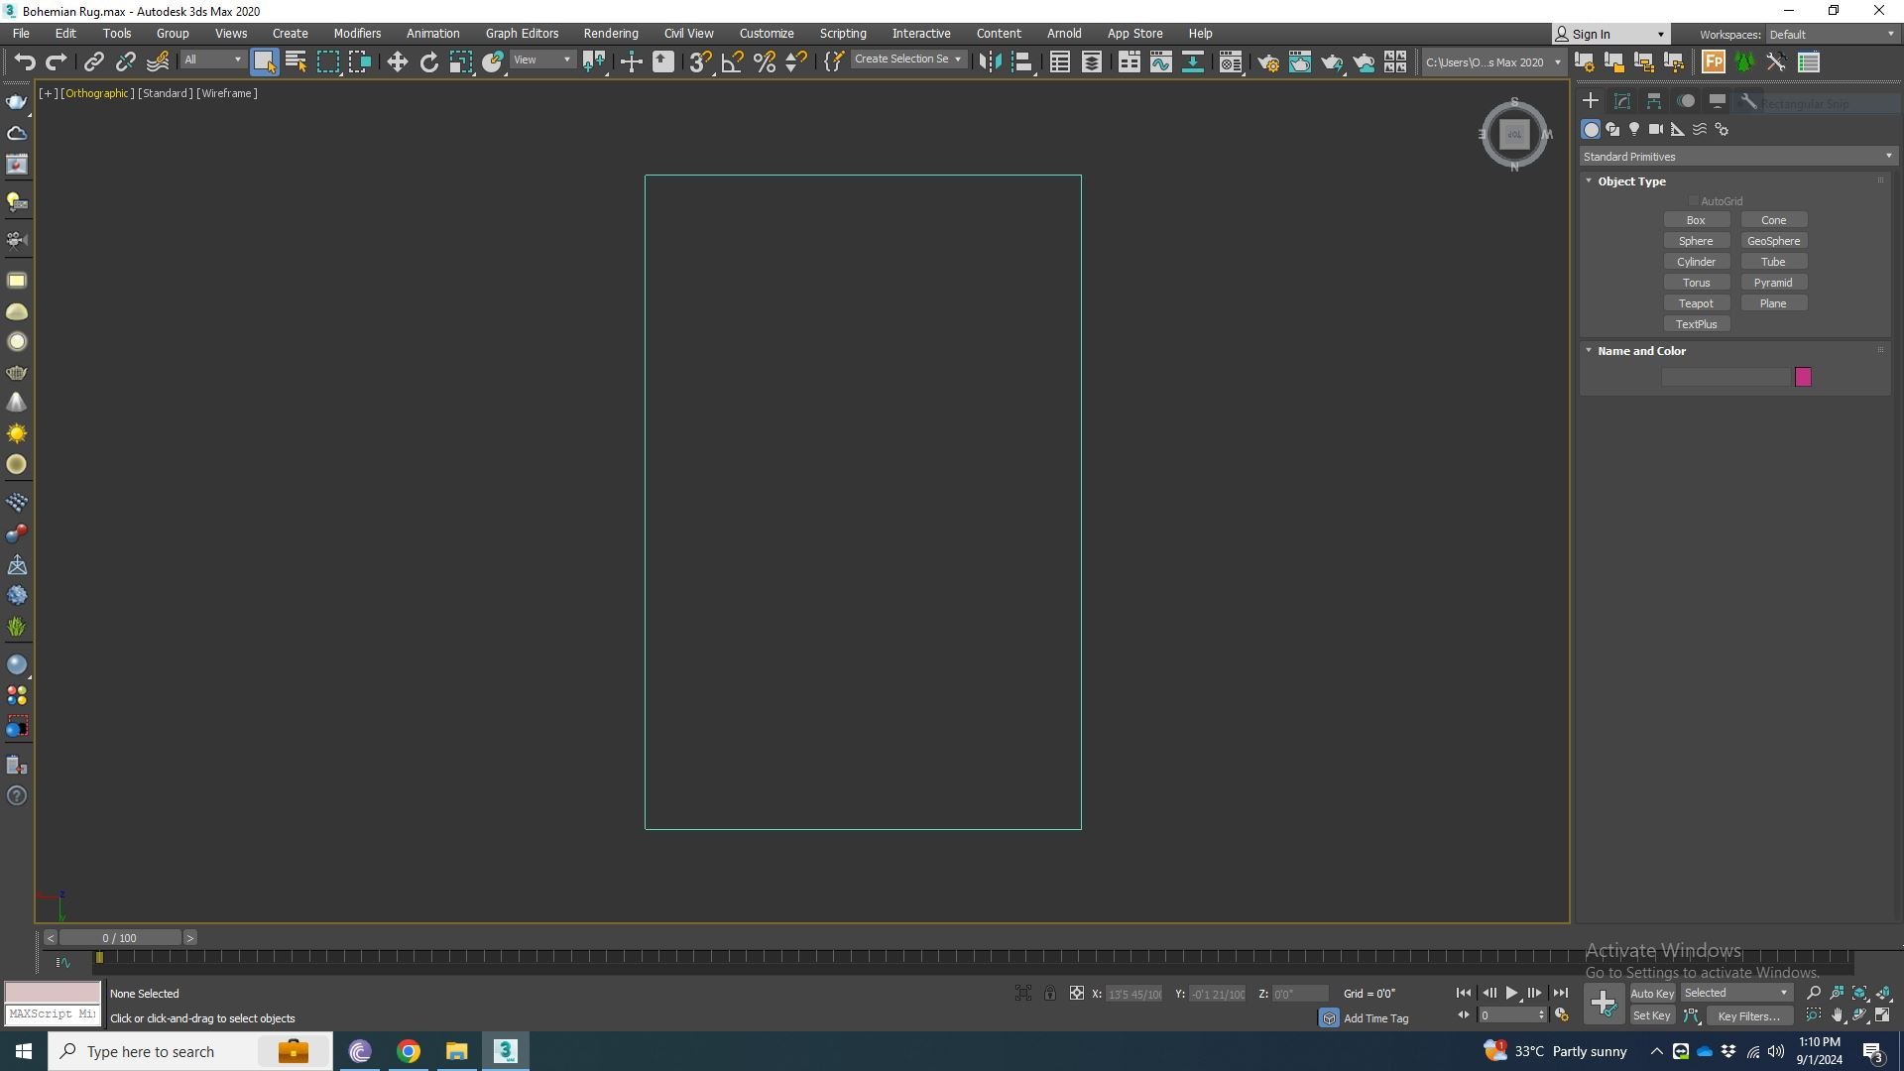Select the Cameras category icon
The image size is (1904, 1071).
click(x=1656, y=129)
